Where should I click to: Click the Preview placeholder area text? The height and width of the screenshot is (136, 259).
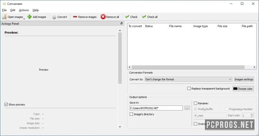point(44,70)
